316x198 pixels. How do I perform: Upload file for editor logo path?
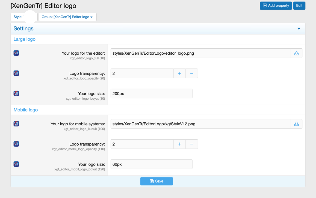coord(296,53)
